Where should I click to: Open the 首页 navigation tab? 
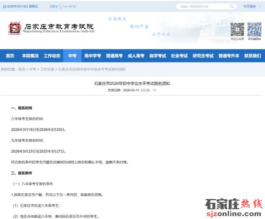10,56
